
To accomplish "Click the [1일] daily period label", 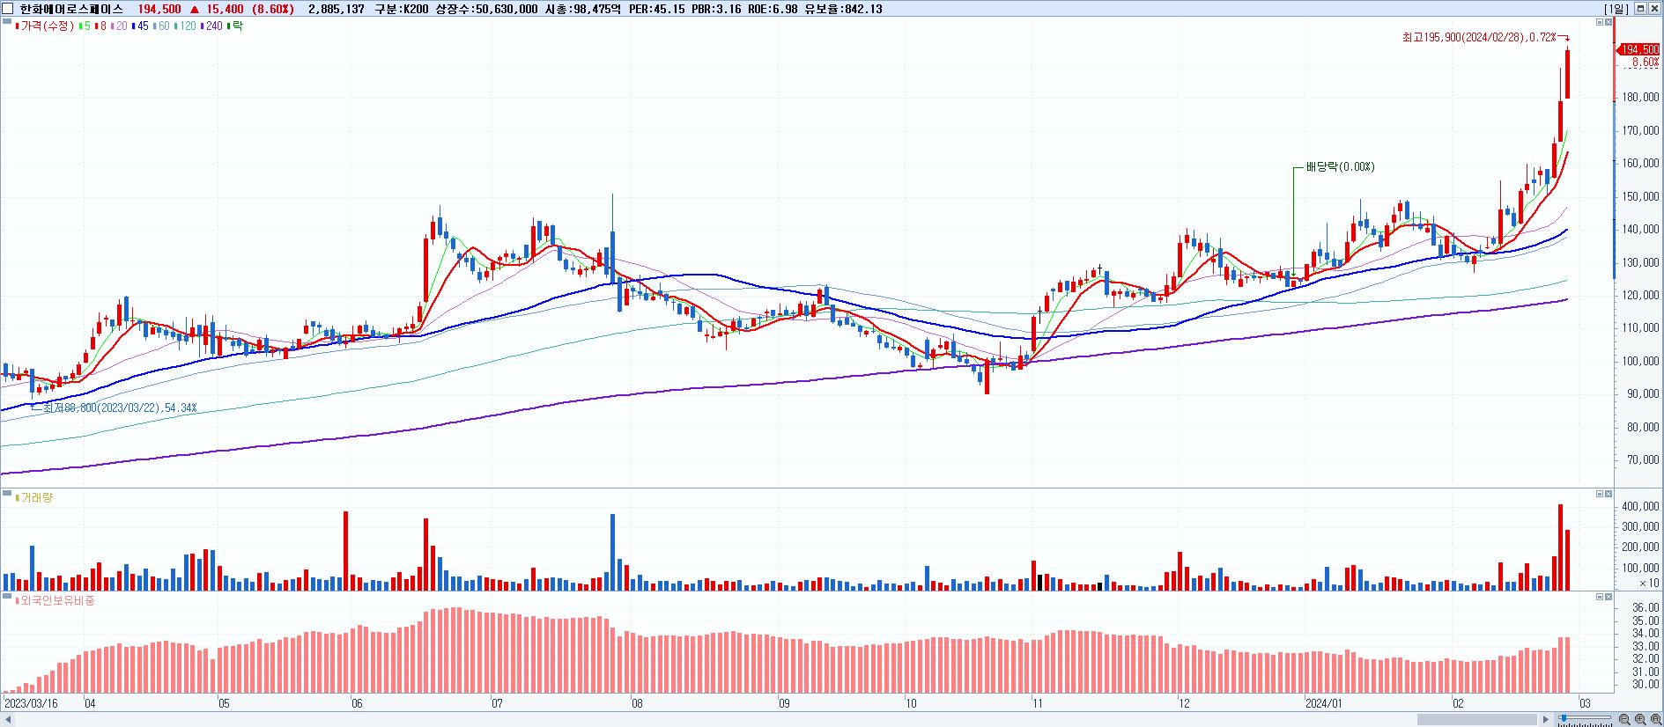I will click(x=1616, y=9).
